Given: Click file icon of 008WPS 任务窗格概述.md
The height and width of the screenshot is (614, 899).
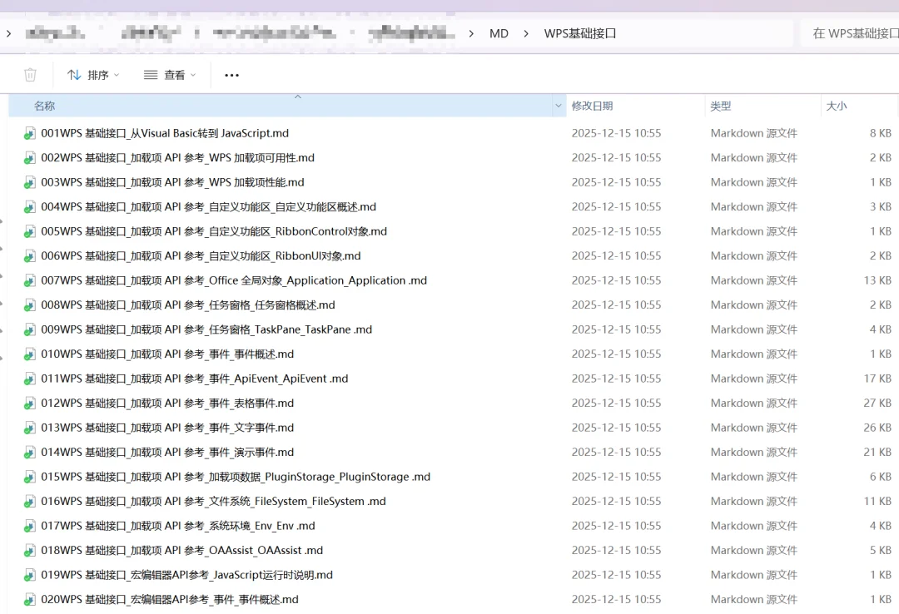Looking at the screenshot, I should [30, 305].
